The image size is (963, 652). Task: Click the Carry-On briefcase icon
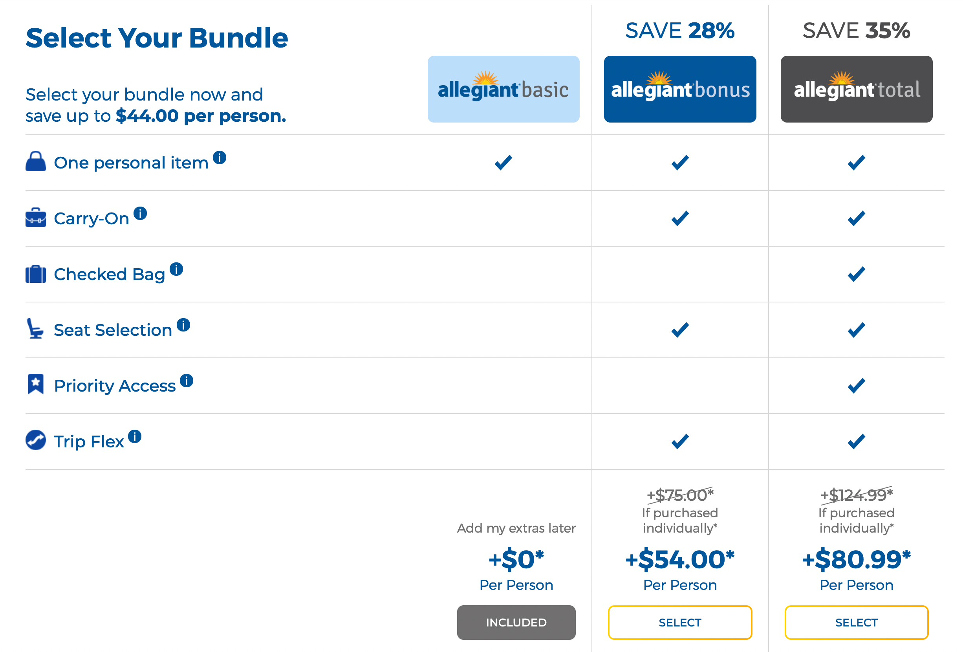tap(36, 218)
